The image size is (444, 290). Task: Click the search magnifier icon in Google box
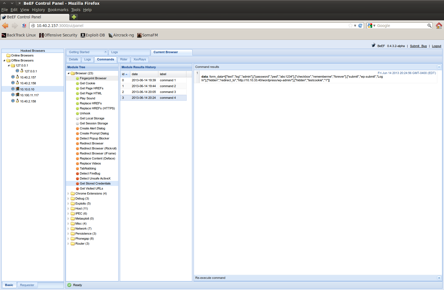tap(430, 26)
